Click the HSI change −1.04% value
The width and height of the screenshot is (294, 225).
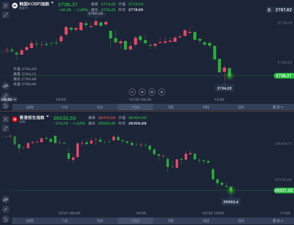pyautogui.click(x=78, y=123)
